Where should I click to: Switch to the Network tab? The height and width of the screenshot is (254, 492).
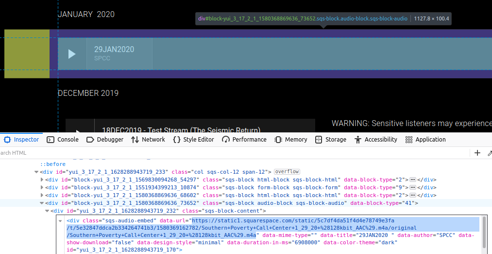(x=148, y=140)
